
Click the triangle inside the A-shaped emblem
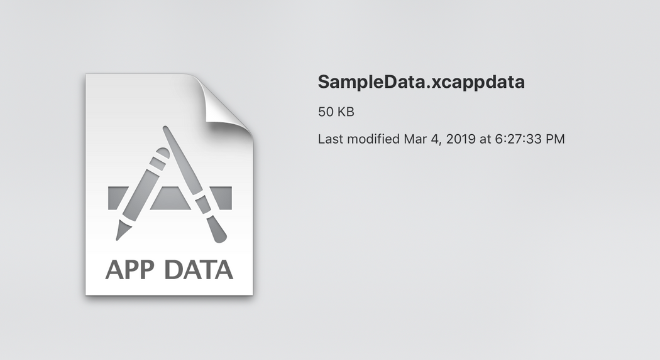click(x=170, y=198)
